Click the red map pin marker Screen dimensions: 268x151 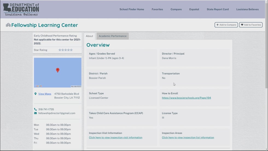pos(58,70)
